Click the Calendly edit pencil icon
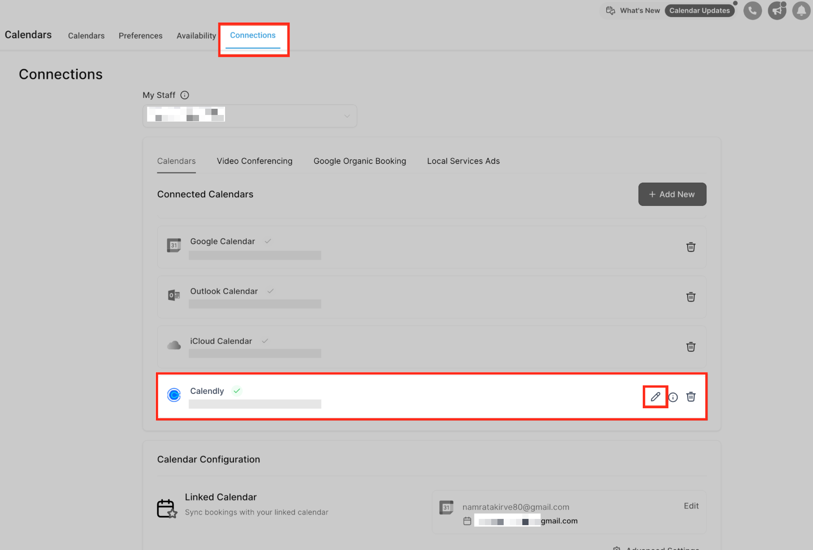This screenshot has height=550, width=813. point(655,397)
